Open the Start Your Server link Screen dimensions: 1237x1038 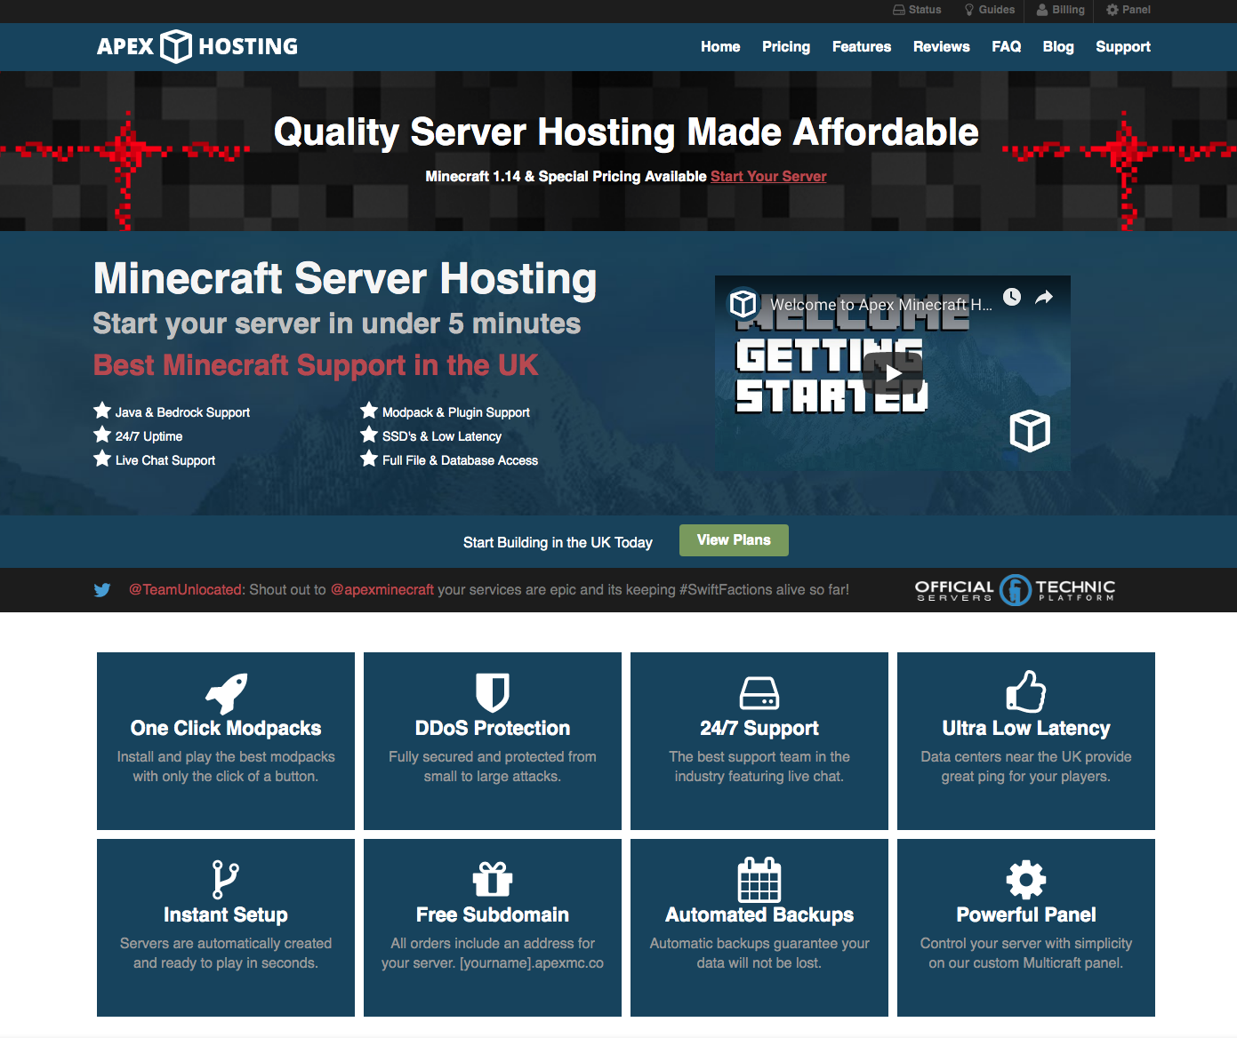pos(767,176)
